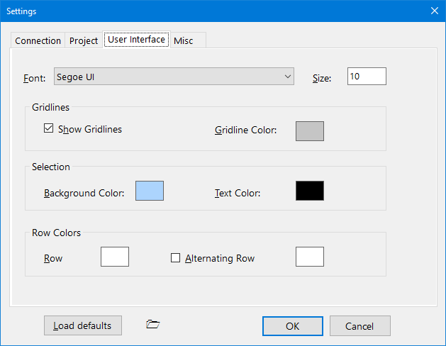Choose the Alternating Row color swatch
Screen dimensions: 446x346
click(310, 257)
